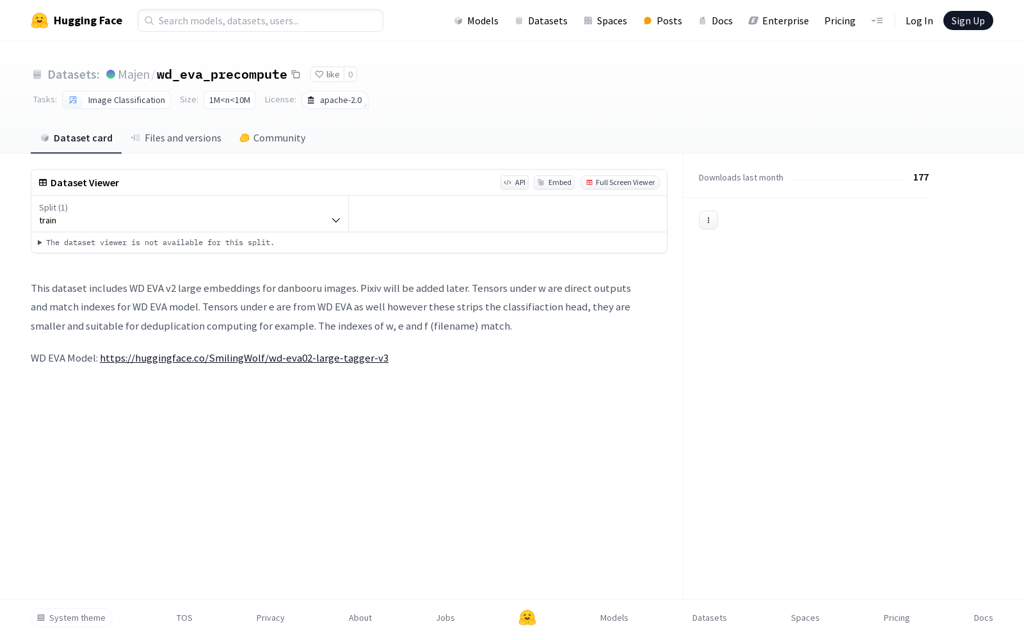Click the footer Hugging Face emoji logo

click(527, 618)
